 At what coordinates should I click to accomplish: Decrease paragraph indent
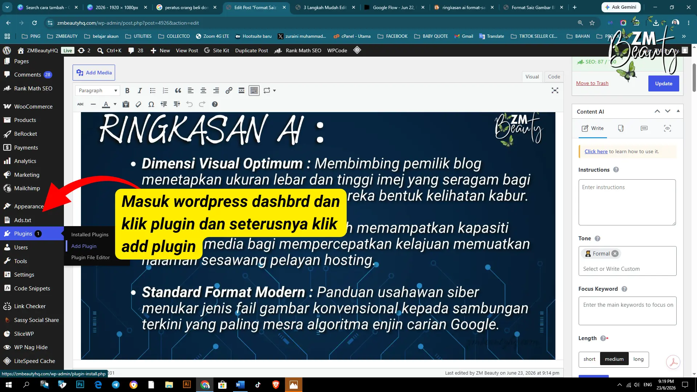coord(164,105)
